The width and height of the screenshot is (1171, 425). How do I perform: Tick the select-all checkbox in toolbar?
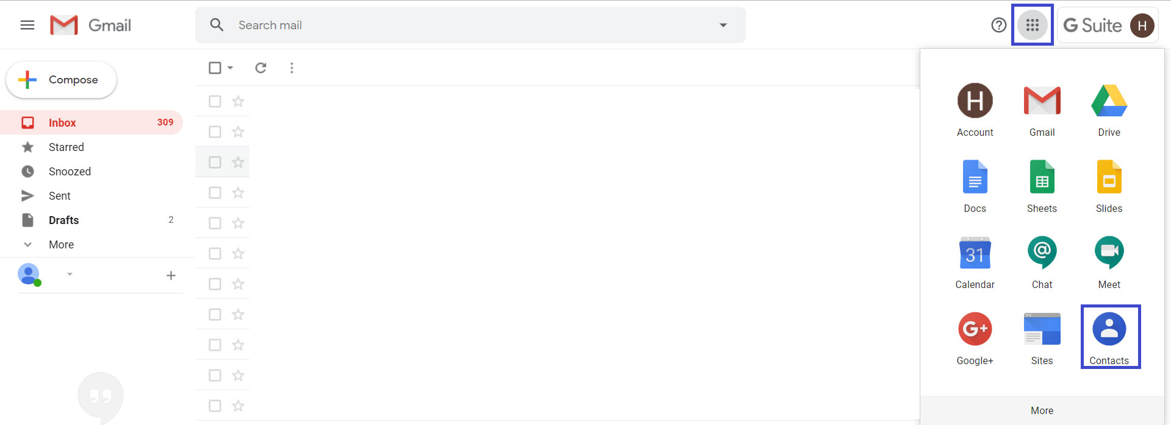215,68
